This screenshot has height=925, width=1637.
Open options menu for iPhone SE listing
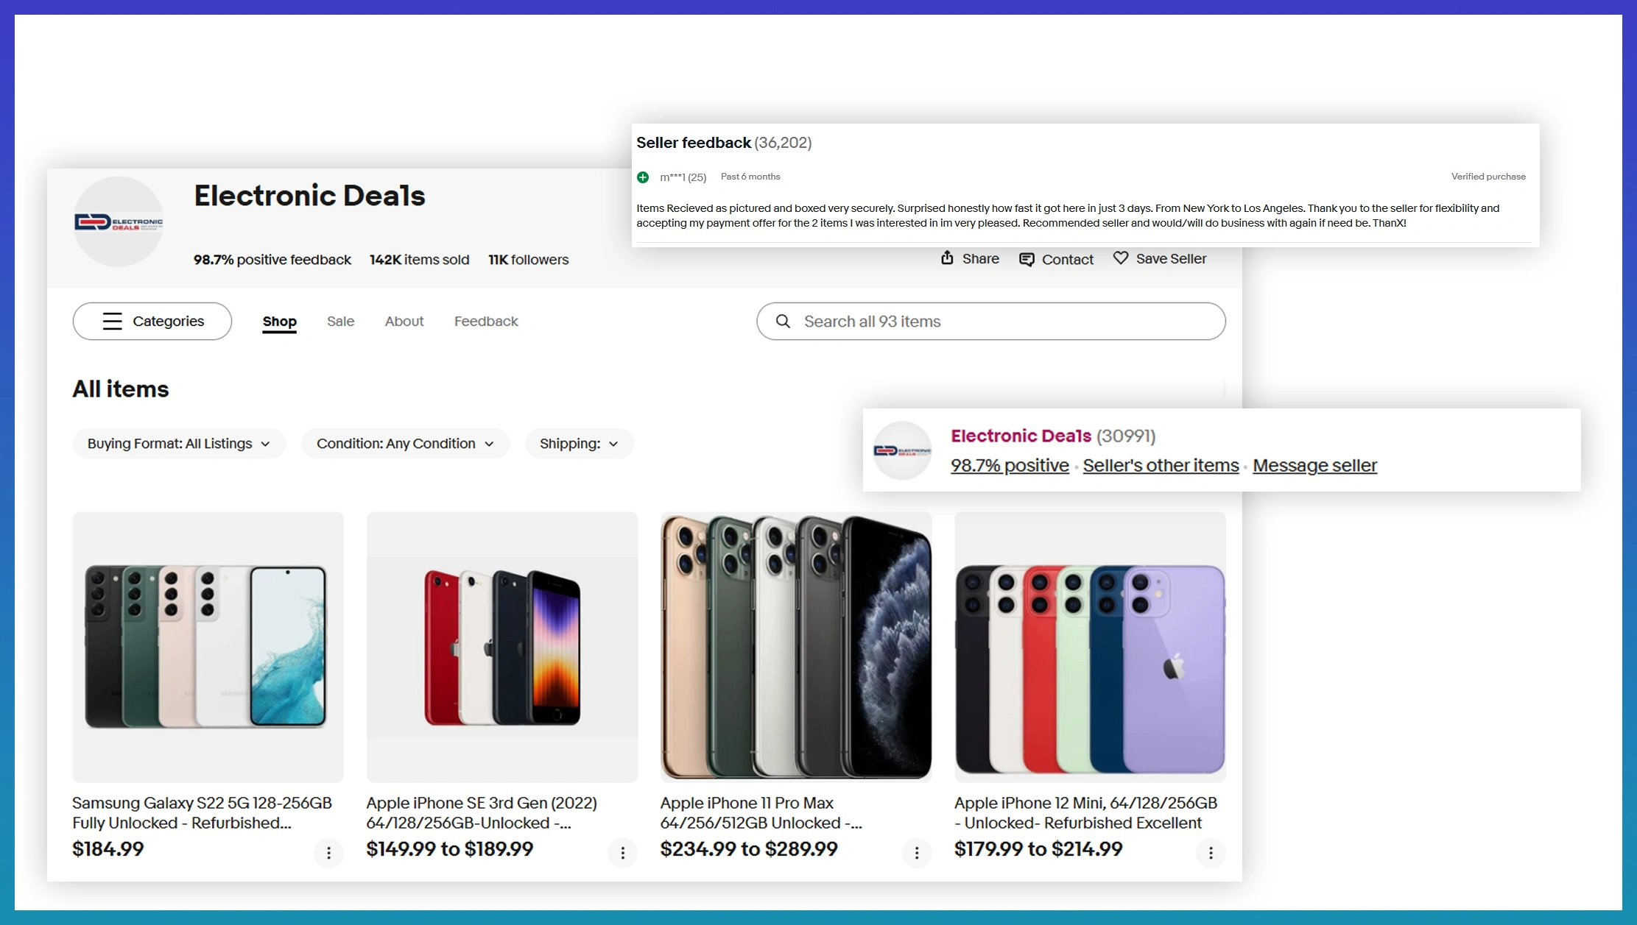coord(622,853)
